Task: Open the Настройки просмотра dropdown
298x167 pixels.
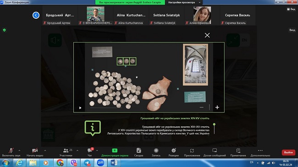Action: click(184, 2)
